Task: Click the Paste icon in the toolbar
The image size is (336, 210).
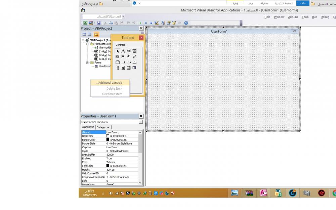Action: click(116, 23)
